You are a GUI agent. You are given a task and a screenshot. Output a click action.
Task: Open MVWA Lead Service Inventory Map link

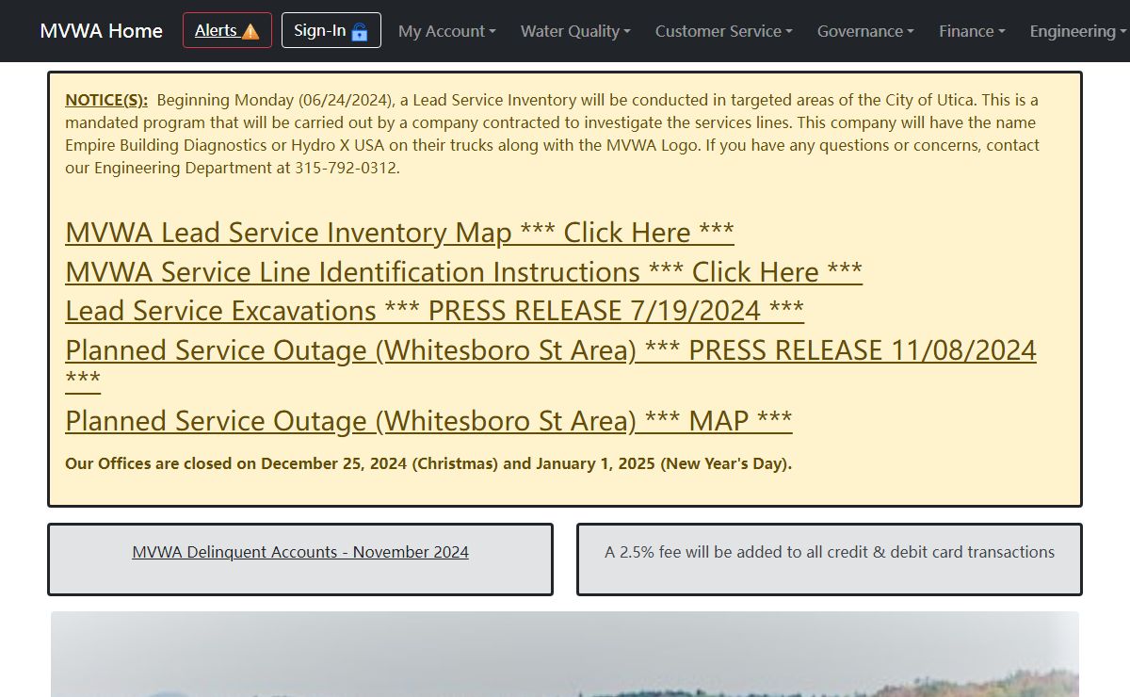coord(399,233)
